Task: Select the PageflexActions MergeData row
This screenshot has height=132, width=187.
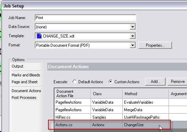Action: [x=121, y=110]
